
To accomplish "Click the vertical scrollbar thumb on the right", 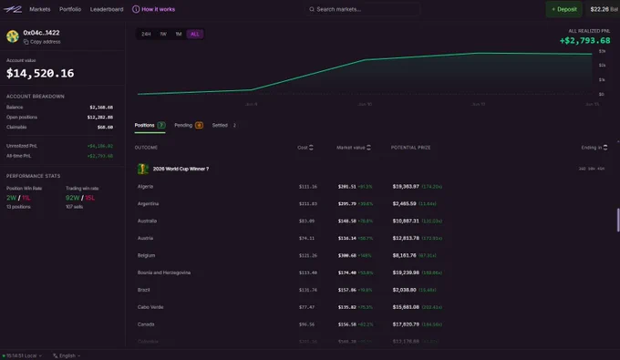I will [618, 220].
